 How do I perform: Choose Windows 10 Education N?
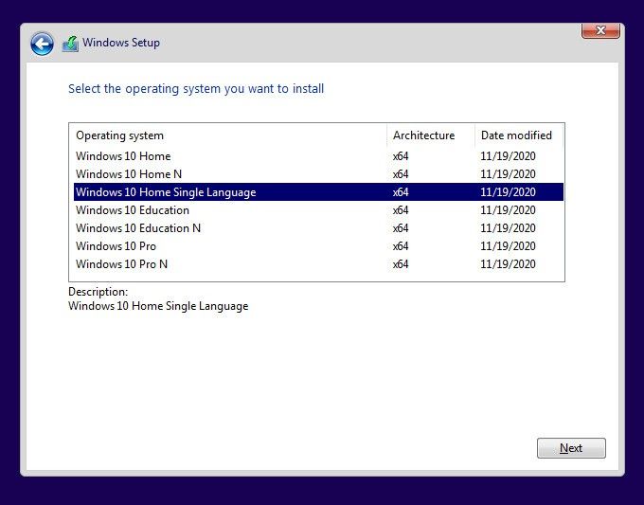pos(318,228)
